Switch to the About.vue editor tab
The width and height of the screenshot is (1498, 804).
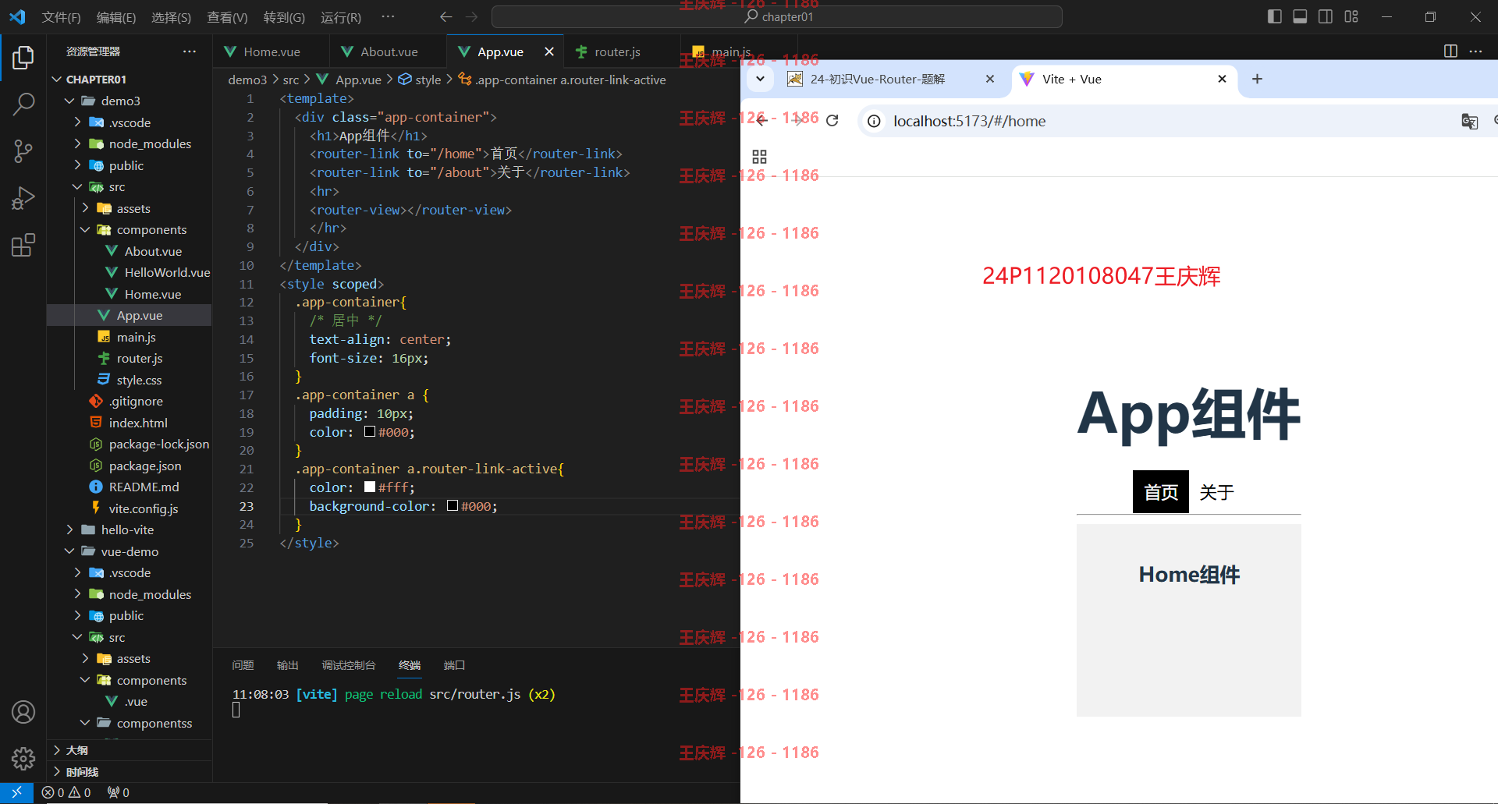point(389,51)
